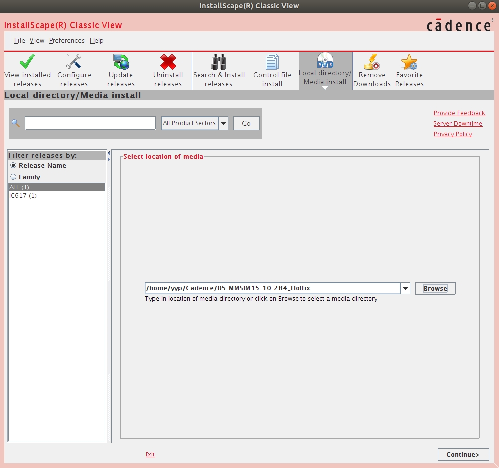Click the Browse button
This screenshot has height=468, width=499.
pyautogui.click(x=435, y=288)
